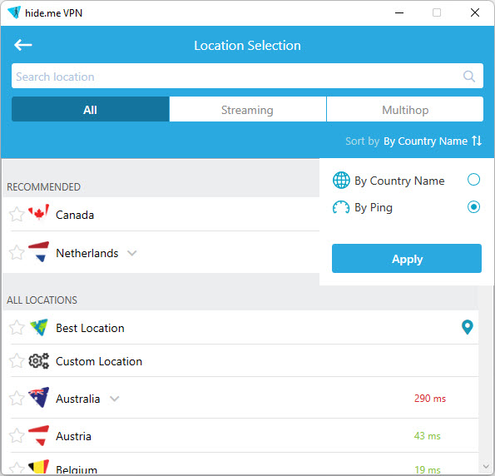Screen dimensions: 495x476
Task: Click the Search location input field
Action: pyautogui.click(x=248, y=76)
